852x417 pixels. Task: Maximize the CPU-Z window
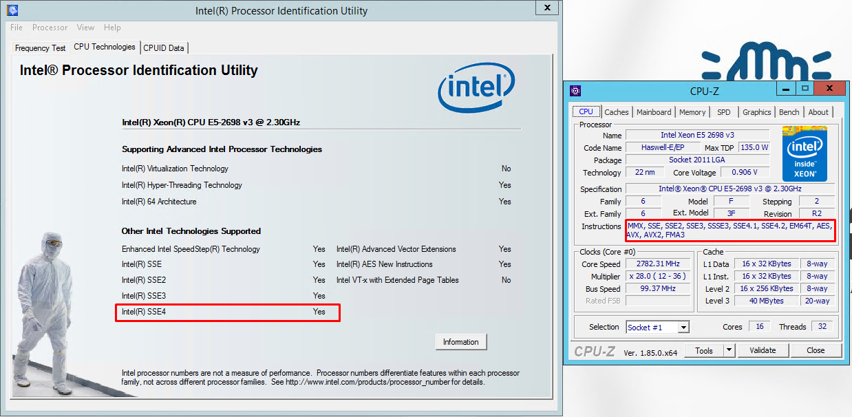(x=805, y=89)
